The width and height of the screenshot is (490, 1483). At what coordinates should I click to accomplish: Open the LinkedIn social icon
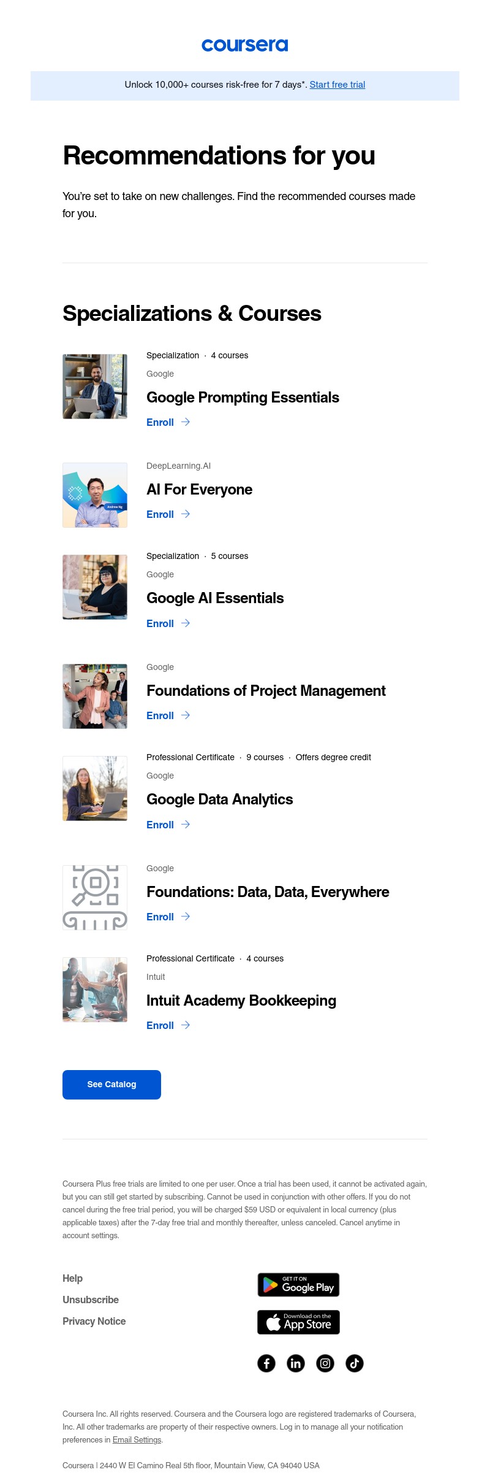pyautogui.click(x=296, y=1363)
